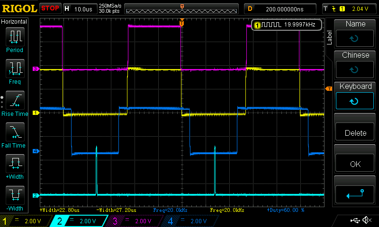Click the STOP run status indicator
Screen dimensions: 379x227
(x=50, y=9)
